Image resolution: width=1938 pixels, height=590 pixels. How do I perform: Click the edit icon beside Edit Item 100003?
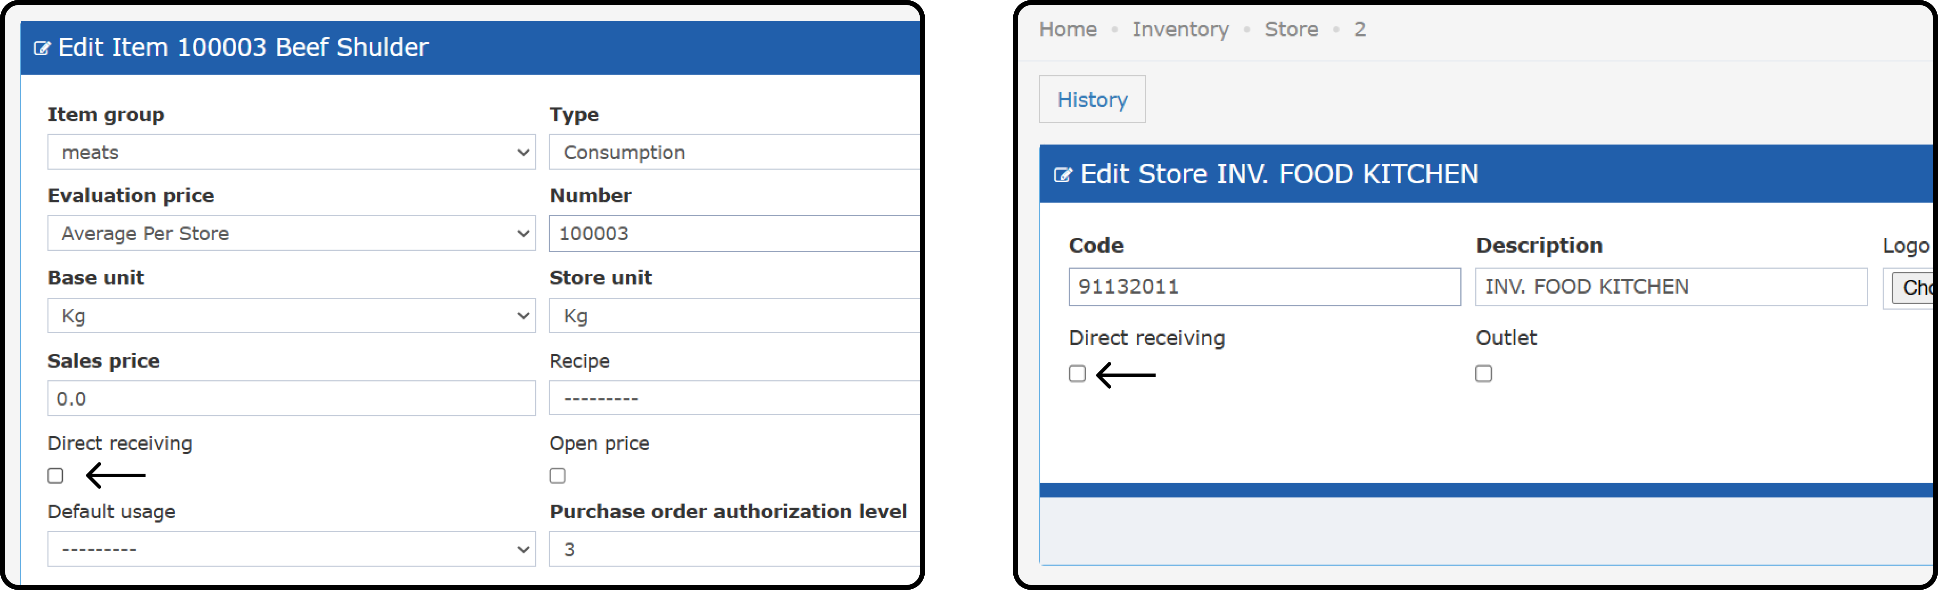(42, 48)
